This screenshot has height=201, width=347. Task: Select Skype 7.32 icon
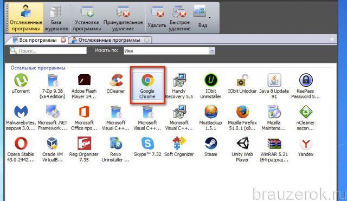[x=147, y=143]
